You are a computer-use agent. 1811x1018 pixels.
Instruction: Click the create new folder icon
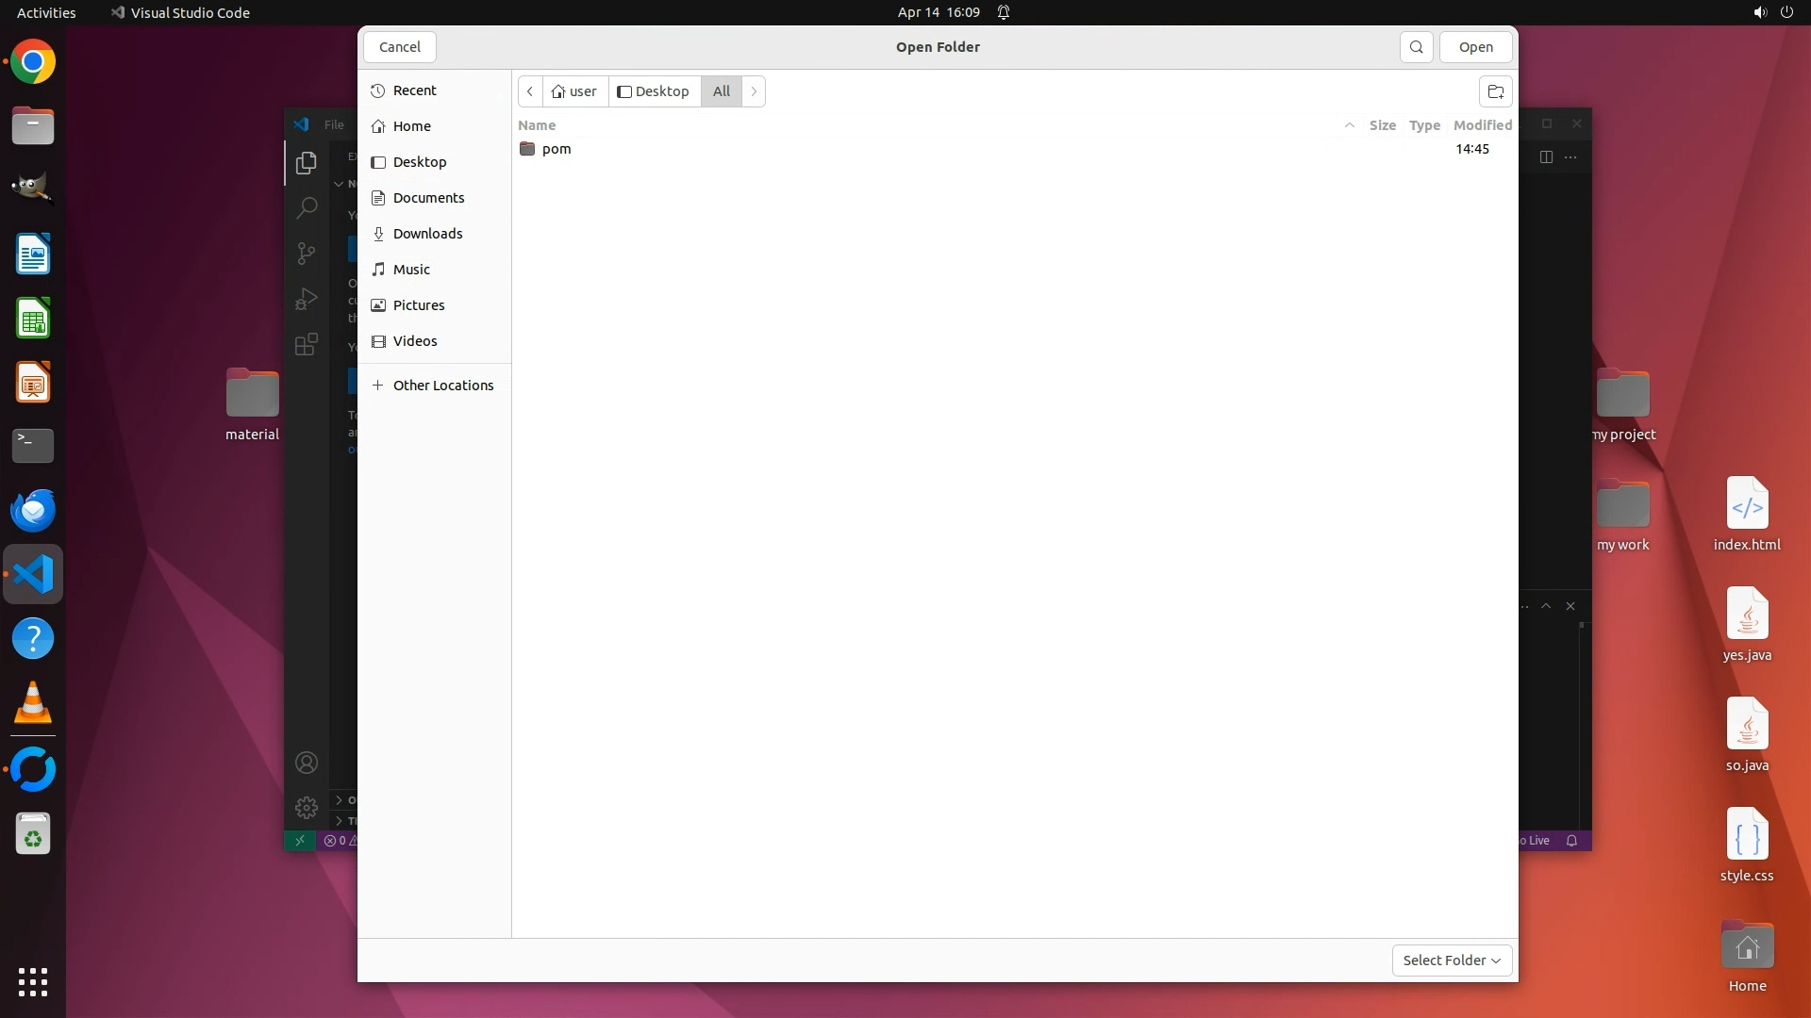(x=1495, y=91)
